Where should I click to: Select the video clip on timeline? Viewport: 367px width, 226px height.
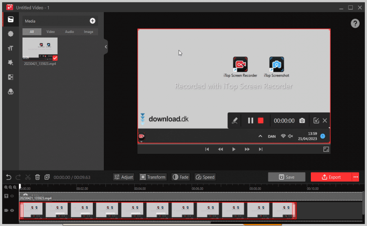pyautogui.click(x=158, y=211)
